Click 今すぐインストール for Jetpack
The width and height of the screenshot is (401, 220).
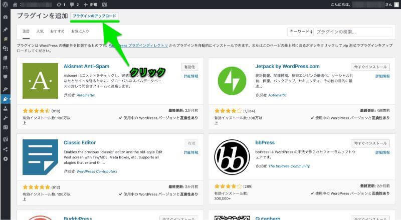click(370, 67)
